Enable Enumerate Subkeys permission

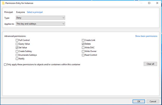click(17, 55)
